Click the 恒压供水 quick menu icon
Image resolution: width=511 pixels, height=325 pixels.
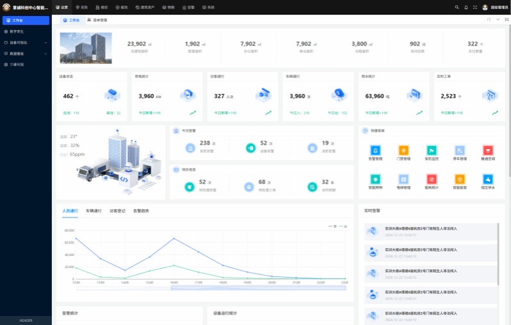488,180
